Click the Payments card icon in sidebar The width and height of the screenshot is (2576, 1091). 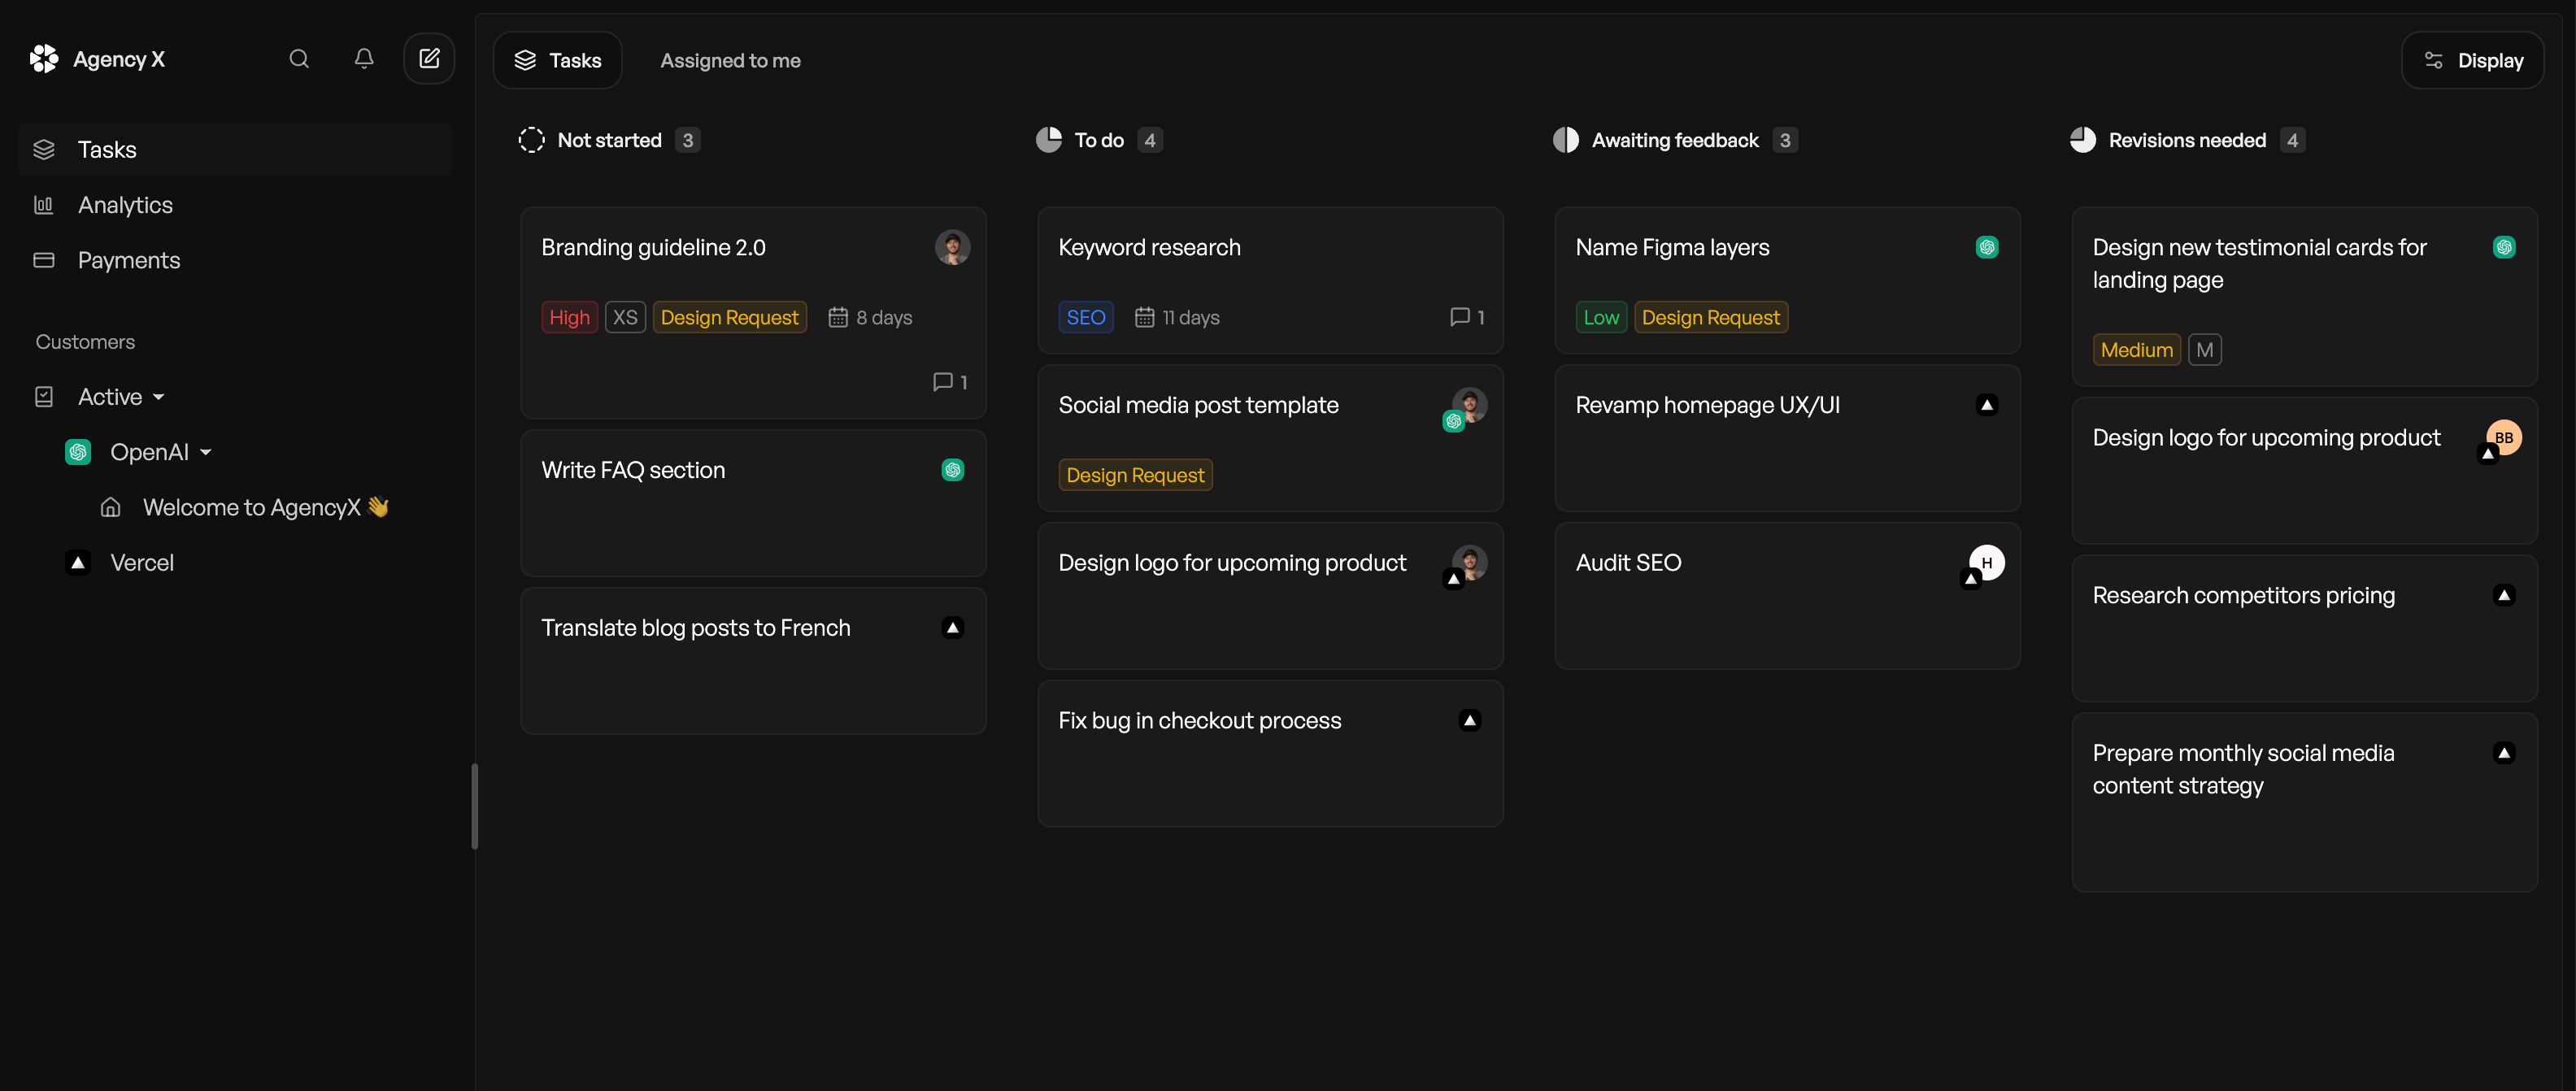[44, 260]
